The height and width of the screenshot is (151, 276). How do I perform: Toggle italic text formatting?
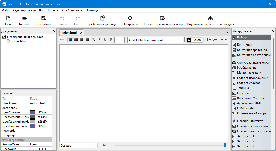99,40
